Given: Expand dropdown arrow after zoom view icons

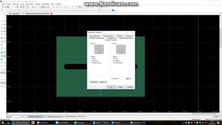Looking at the screenshot, I should (x=50, y=7).
